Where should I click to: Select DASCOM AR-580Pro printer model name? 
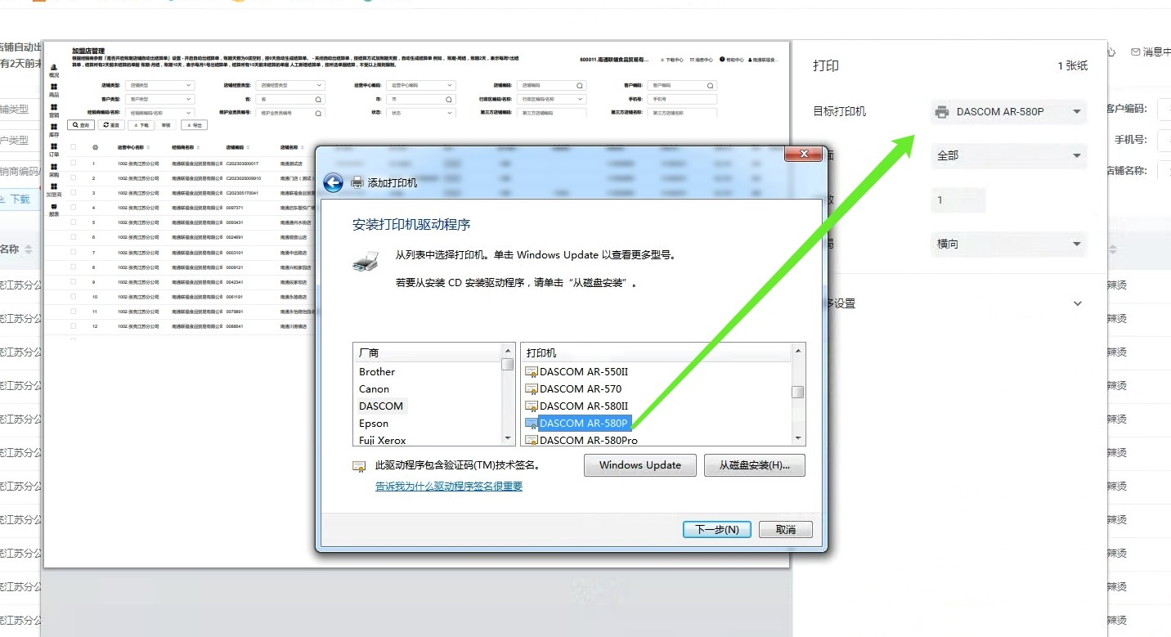click(x=589, y=441)
